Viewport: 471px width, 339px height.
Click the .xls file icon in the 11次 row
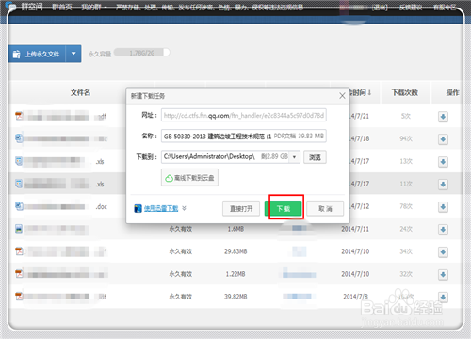tap(19, 184)
